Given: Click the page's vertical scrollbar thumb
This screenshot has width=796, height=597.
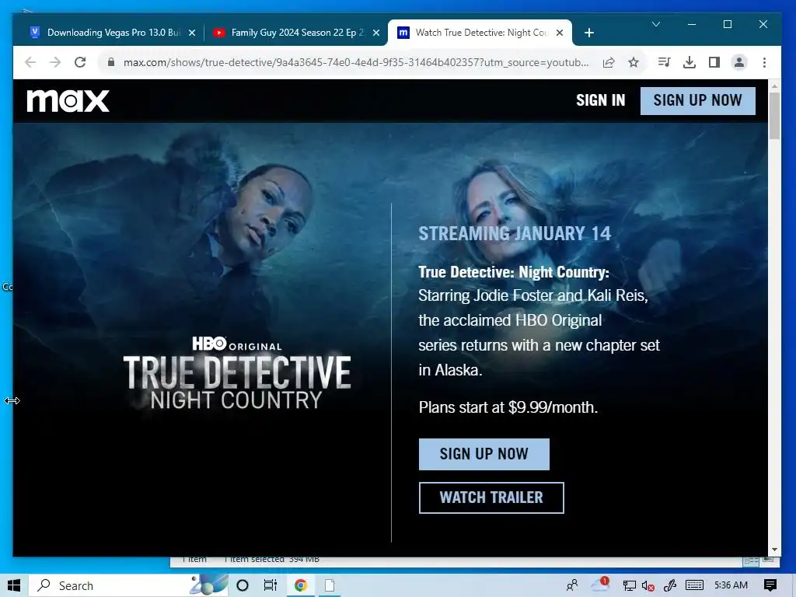Looking at the screenshot, I should (x=774, y=116).
